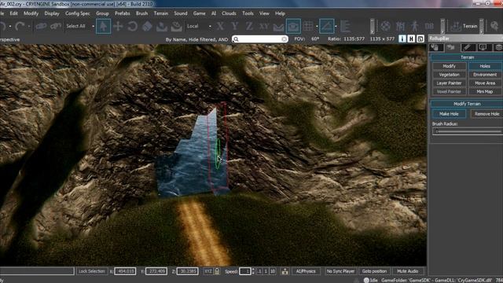Screen dimensions: 503x283
Task: Click the wheel-shaped toolbar icon
Action: click(x=386, y=26)
